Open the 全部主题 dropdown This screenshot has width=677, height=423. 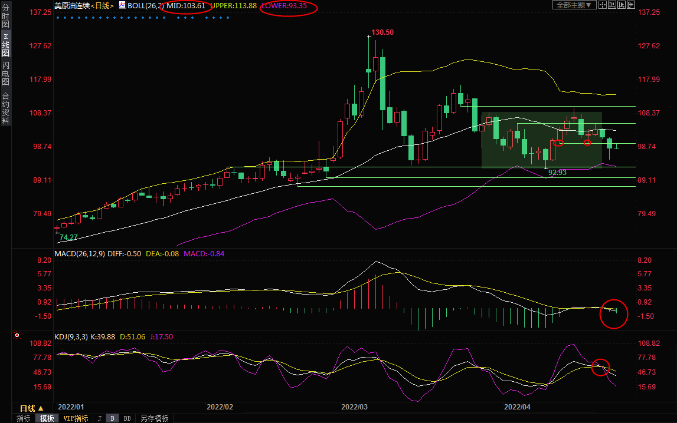(x=572, y=5)
